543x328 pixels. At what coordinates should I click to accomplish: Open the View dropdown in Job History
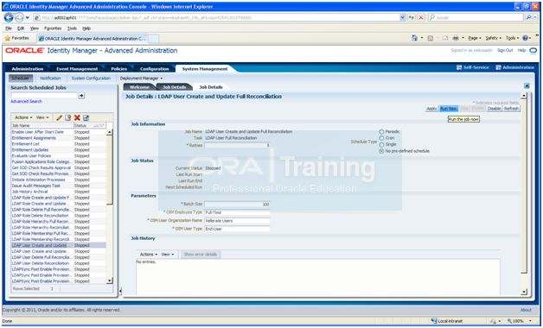coord(168,255)
